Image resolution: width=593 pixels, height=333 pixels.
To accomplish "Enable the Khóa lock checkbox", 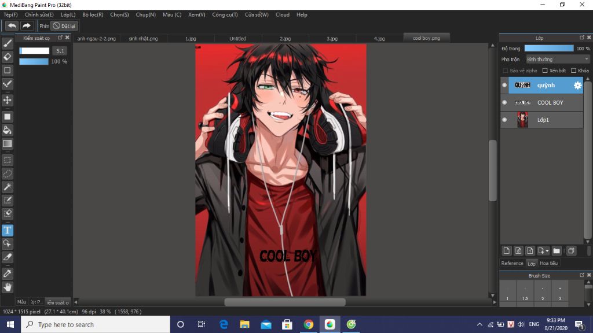I will tap(574, 71).
